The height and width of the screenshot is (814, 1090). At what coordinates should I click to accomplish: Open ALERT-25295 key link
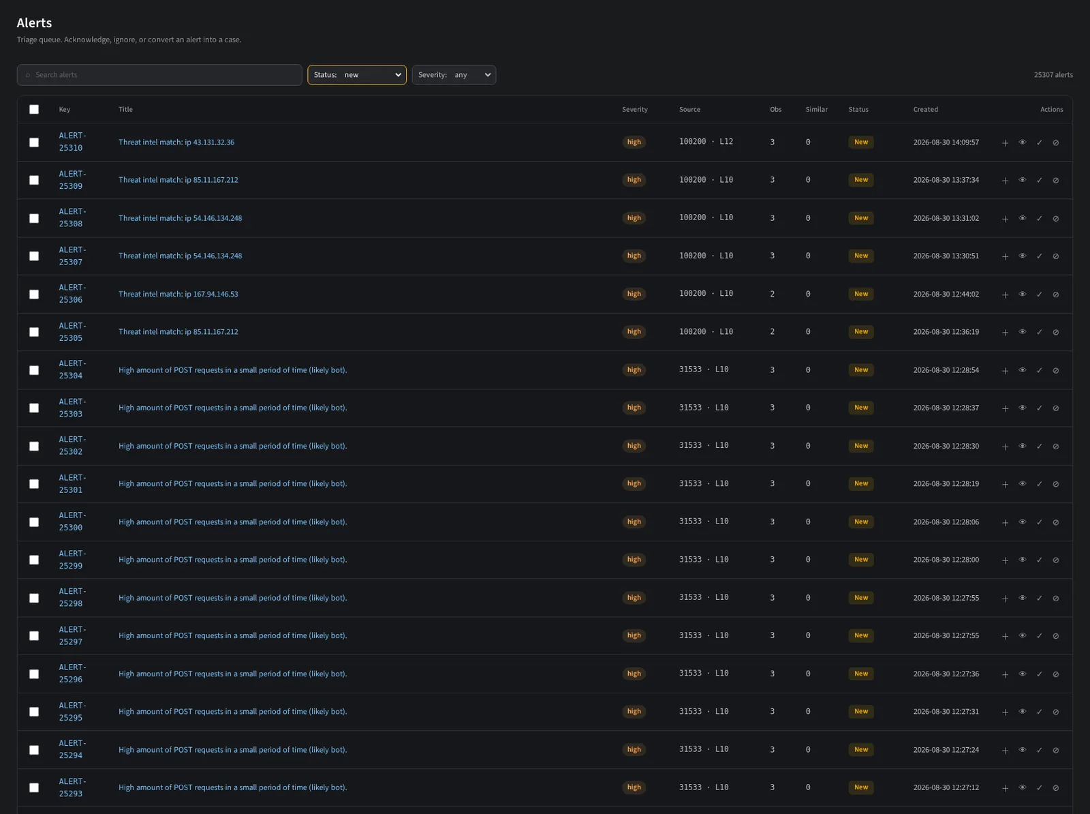click(72, 711)
